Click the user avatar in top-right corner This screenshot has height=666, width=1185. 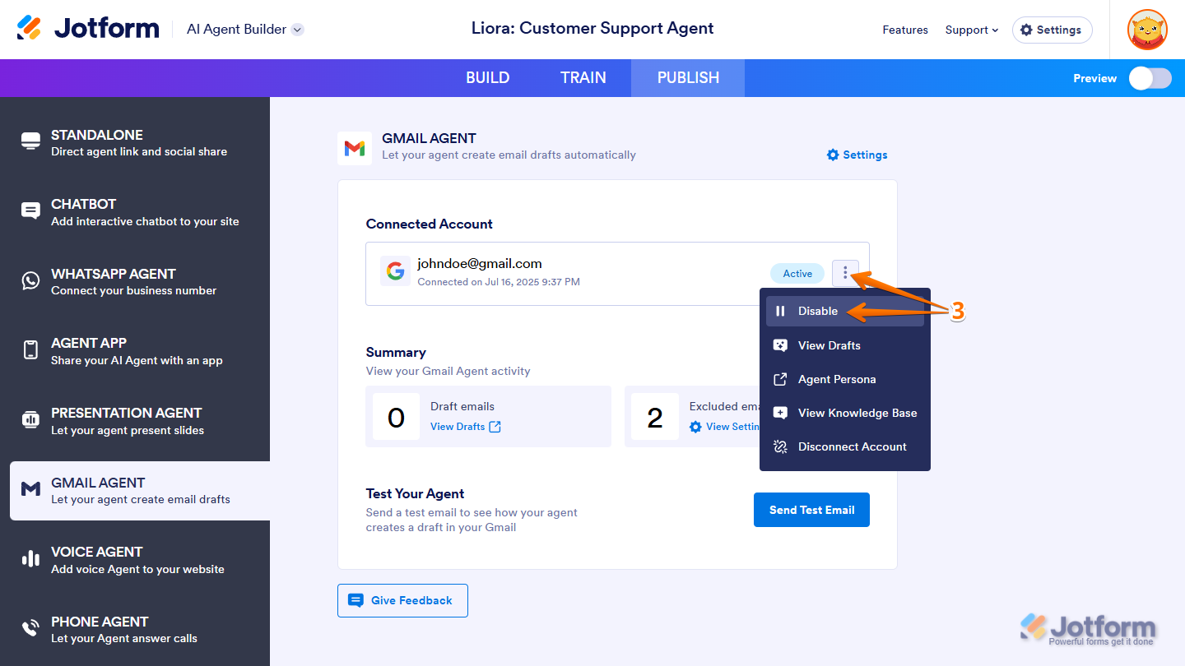coord(1147,30)
